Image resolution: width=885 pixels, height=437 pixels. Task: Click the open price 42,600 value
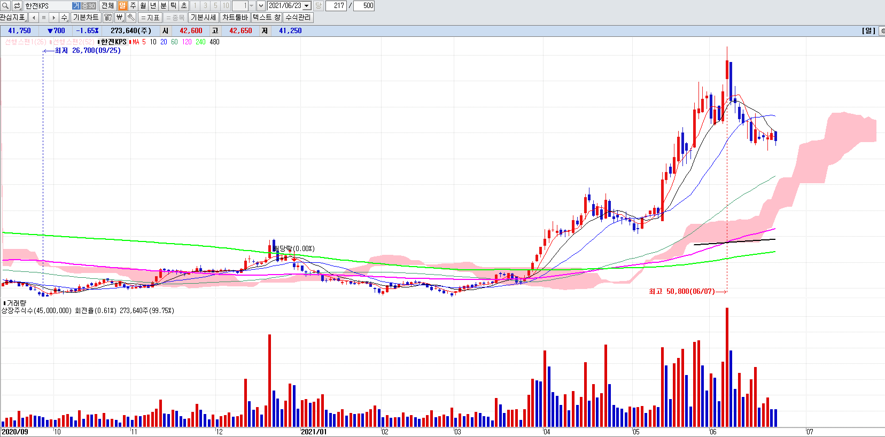pos(191,31)
